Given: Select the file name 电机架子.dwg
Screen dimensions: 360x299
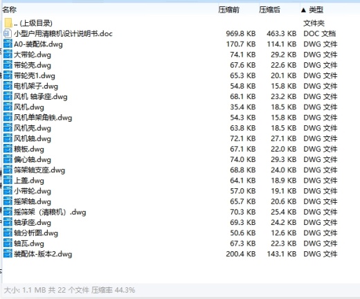Looking at the screenshot, I should [x=36, y=86].
